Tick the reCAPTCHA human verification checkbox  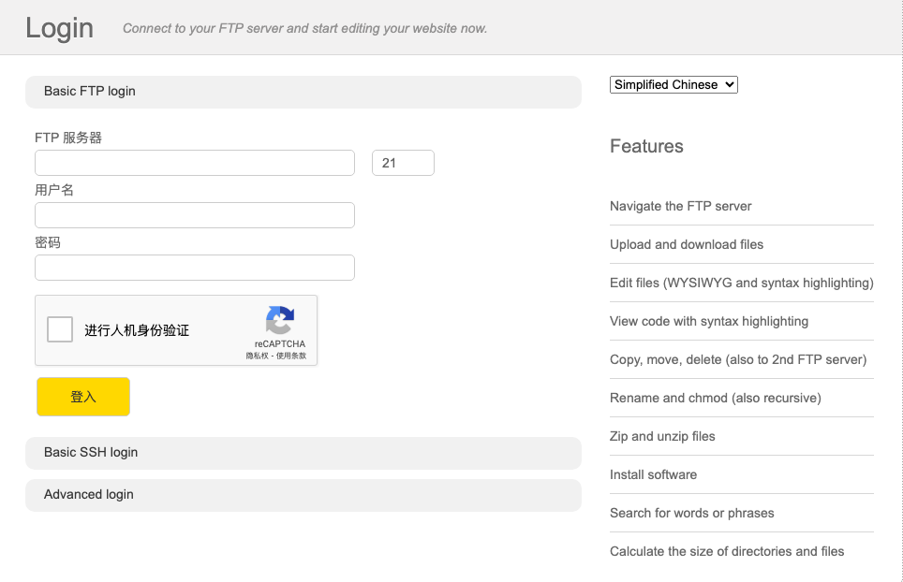(60, 329)
